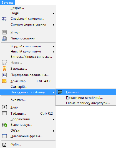Click the Елемент index entry icon
This screenshot has width=116, height=148.
tap(60, 92)
